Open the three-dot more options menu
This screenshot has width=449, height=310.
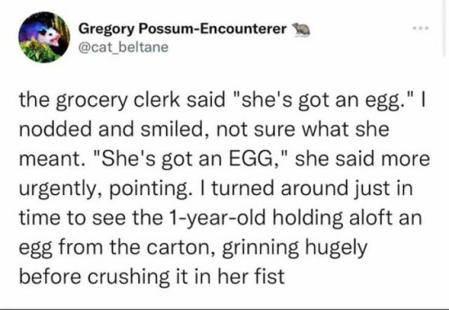(420, 28)
